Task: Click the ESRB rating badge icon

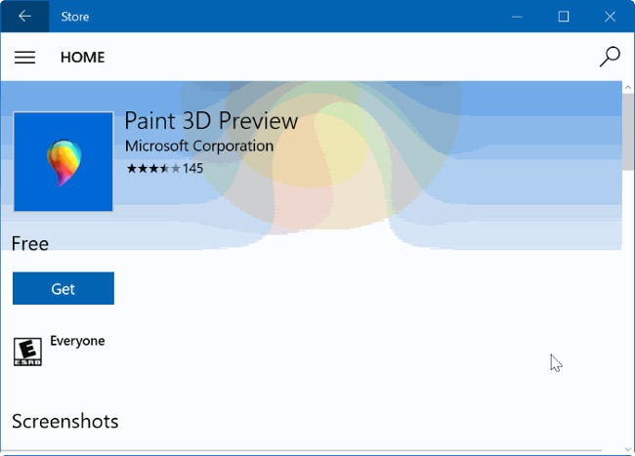Action: (x=27, y=352)
